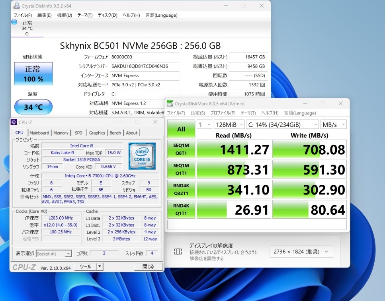The width and height of the screenshot is (385, 301).
Task: Start the SEQ1M Q8T1 benchmark
Action: tap(181, 149)
